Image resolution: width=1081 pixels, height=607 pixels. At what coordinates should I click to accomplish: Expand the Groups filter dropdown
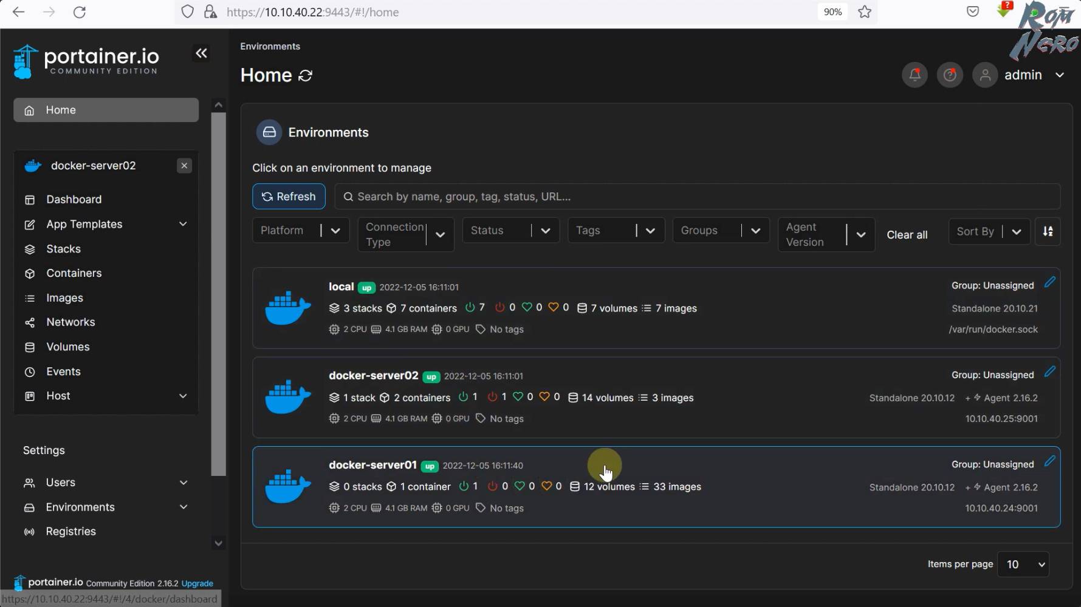721,230
